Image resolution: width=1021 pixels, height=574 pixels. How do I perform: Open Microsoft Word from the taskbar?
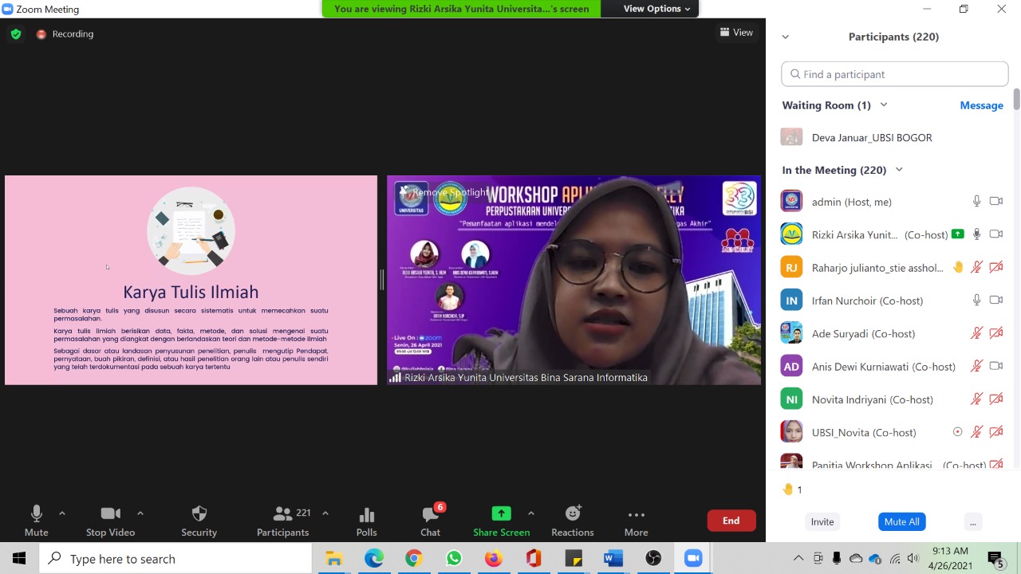tap(613, 559)
